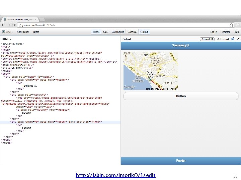Viewport: 241px width, 180px height.
Task: Open the Add library menu
Action: click(x=23, y=32)
